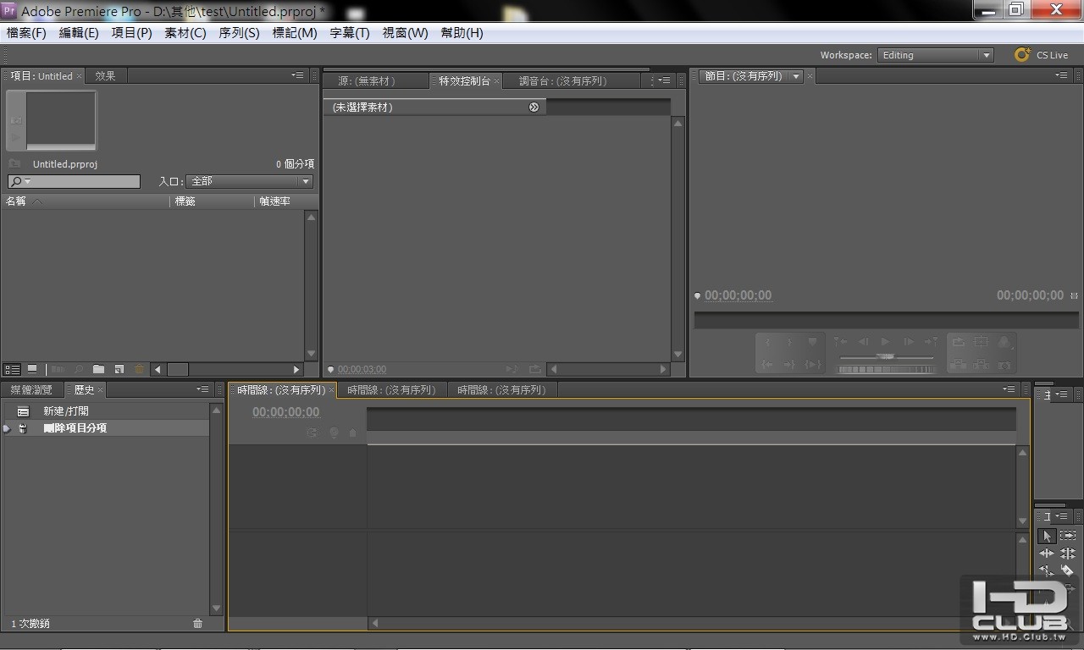Screen dimensions: 1084x650
Task: Click the program monitor shuttle slider
Action: point(886,357)
